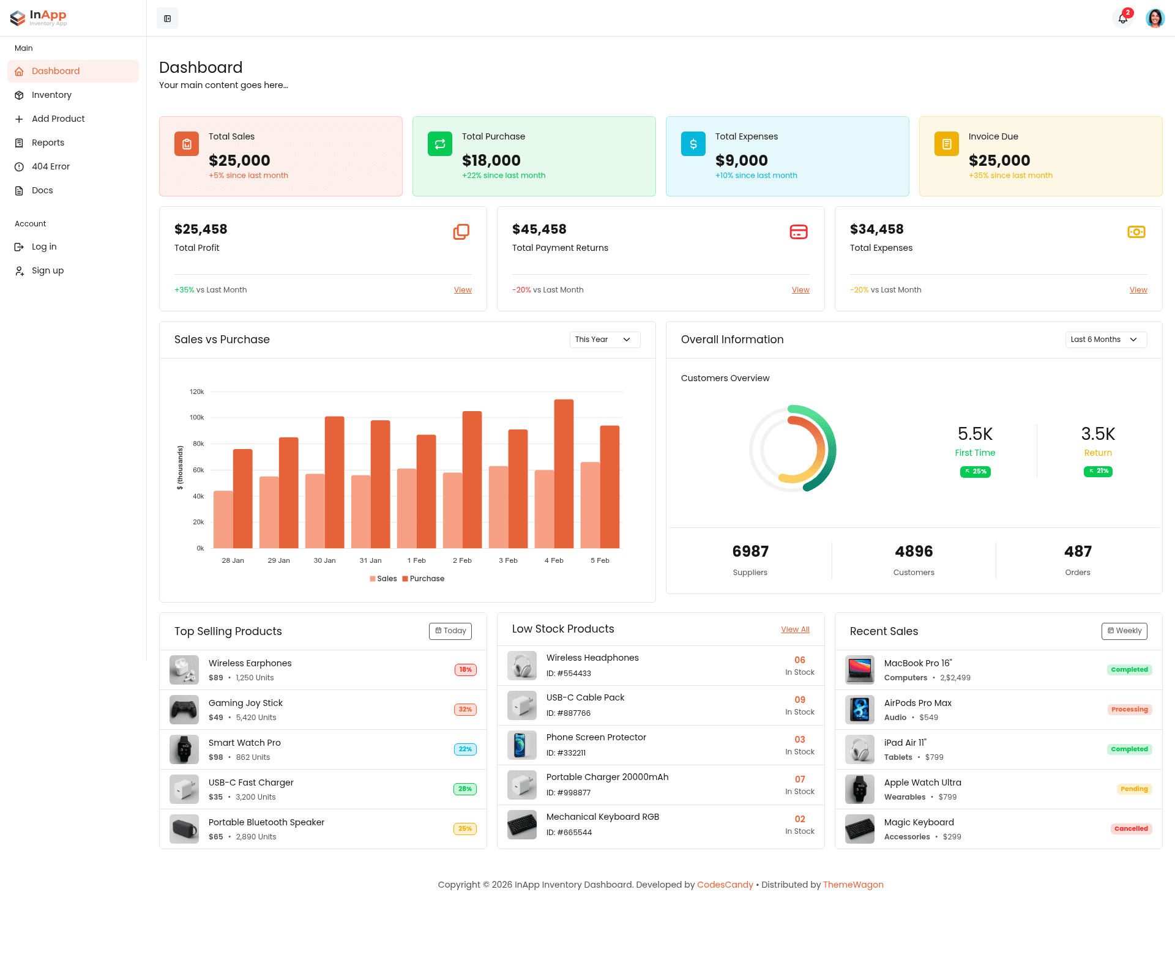Click the Completed badge for MacBook Pro
1175x955 pixels.
1129,670
